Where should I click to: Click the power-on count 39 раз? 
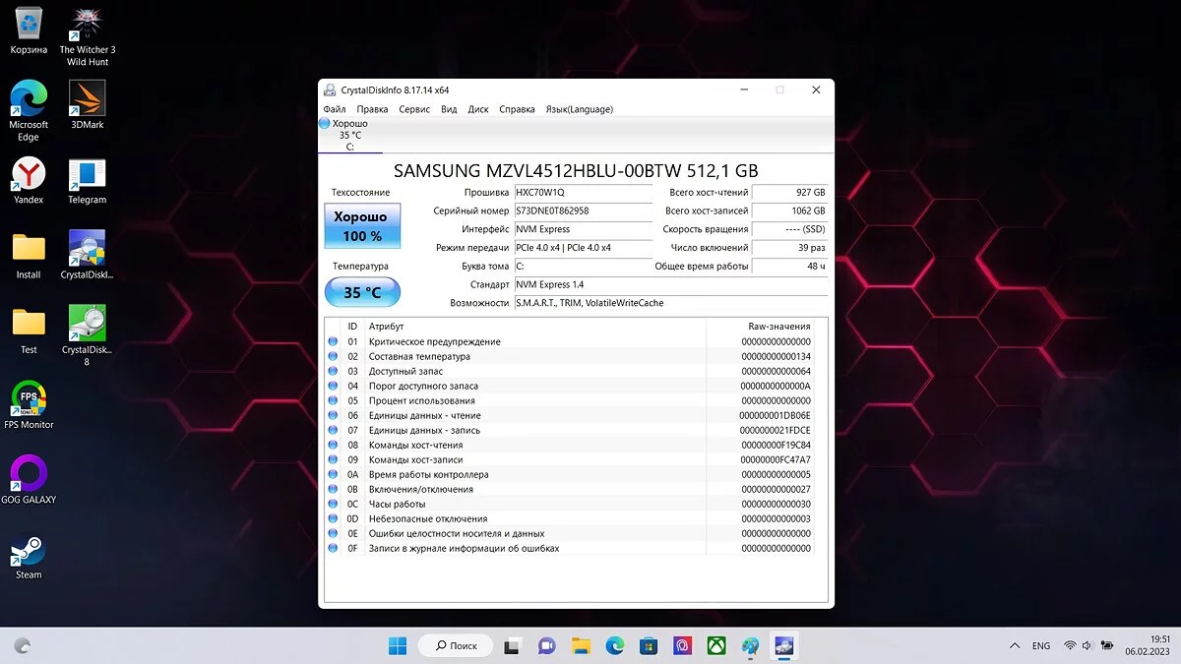coord(790,248)
